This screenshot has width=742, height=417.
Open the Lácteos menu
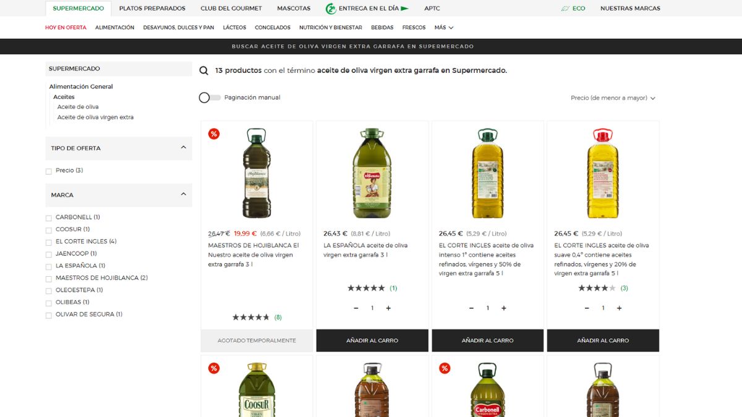234,28
